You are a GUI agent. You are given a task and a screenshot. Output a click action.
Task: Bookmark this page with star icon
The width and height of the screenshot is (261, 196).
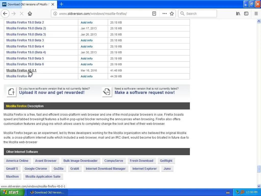172,14
